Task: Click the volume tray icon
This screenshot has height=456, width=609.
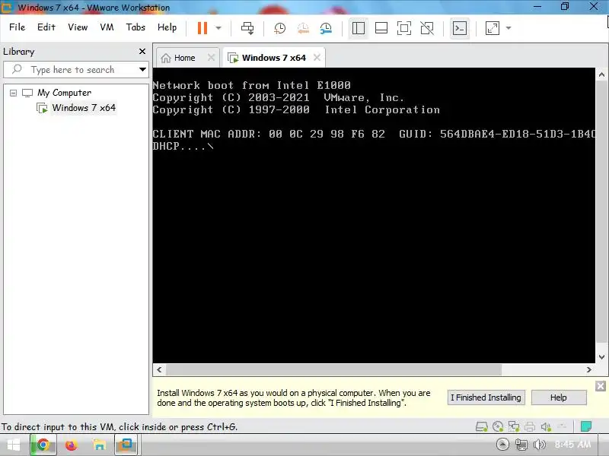Action: 540,445
